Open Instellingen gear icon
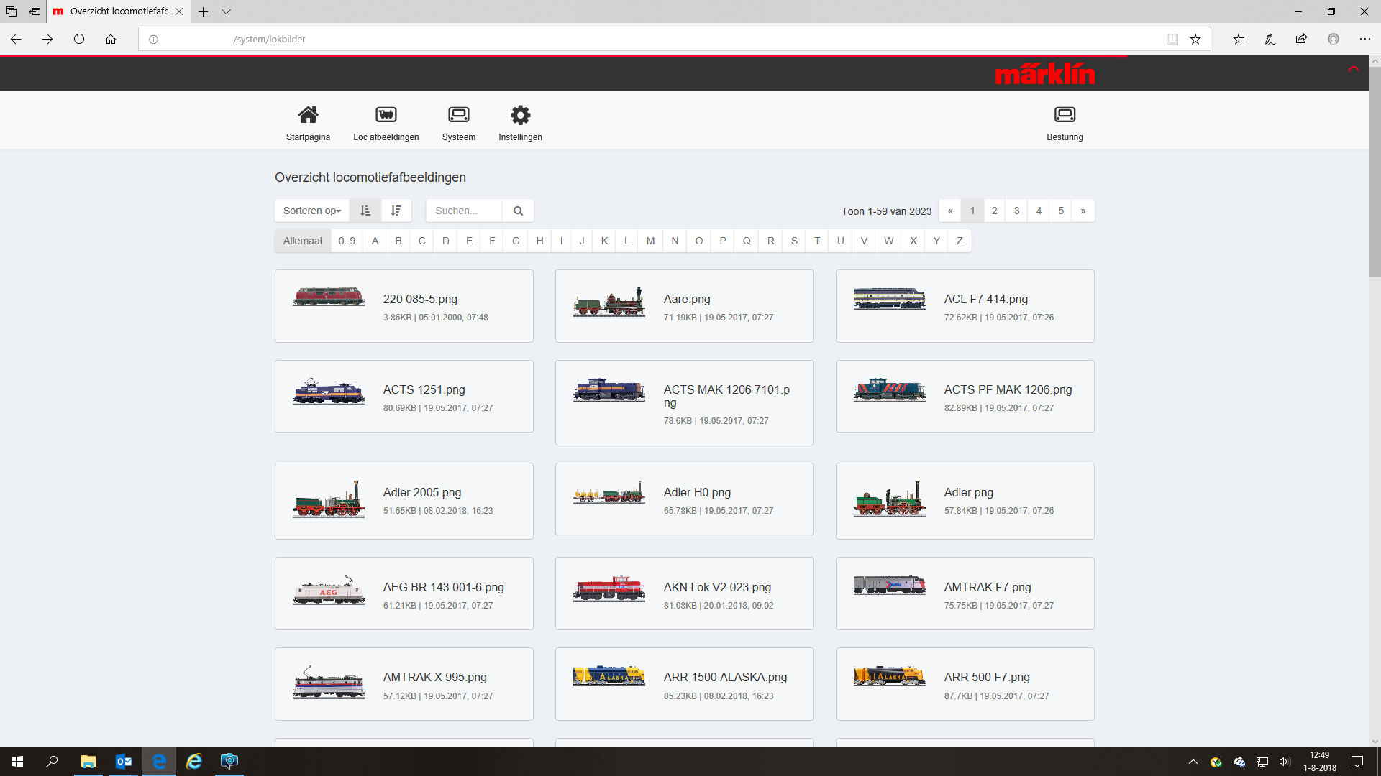Image resolution: width=1381 pixels, height=776 pixels. tap(520, 115)
